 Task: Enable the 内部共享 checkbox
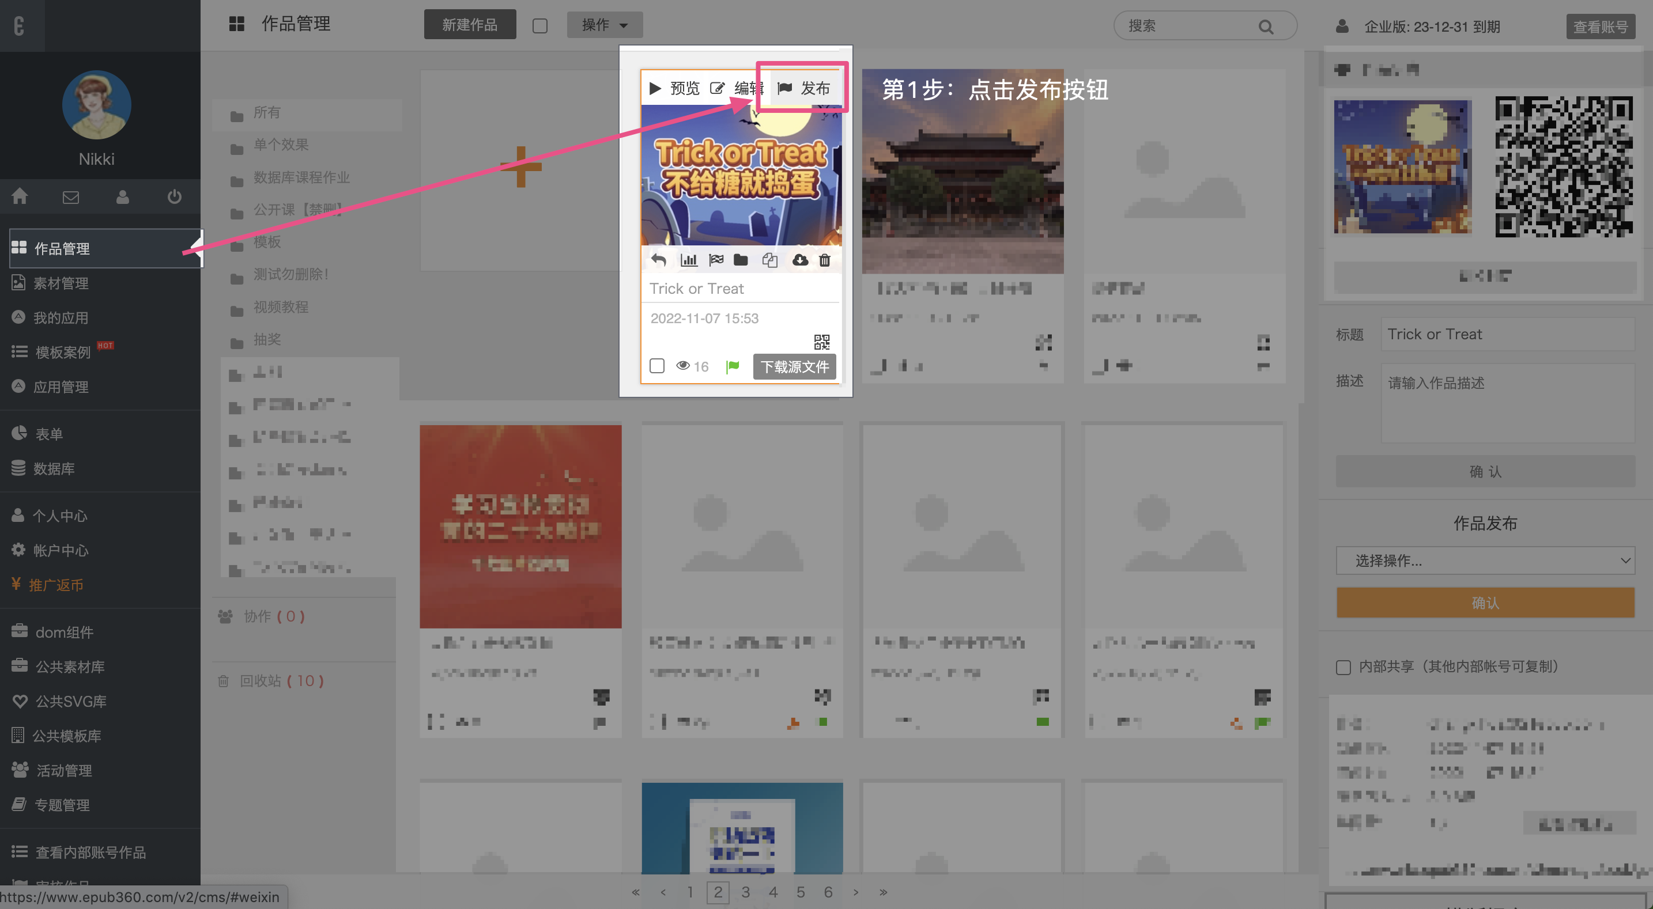coord(1343,667)
